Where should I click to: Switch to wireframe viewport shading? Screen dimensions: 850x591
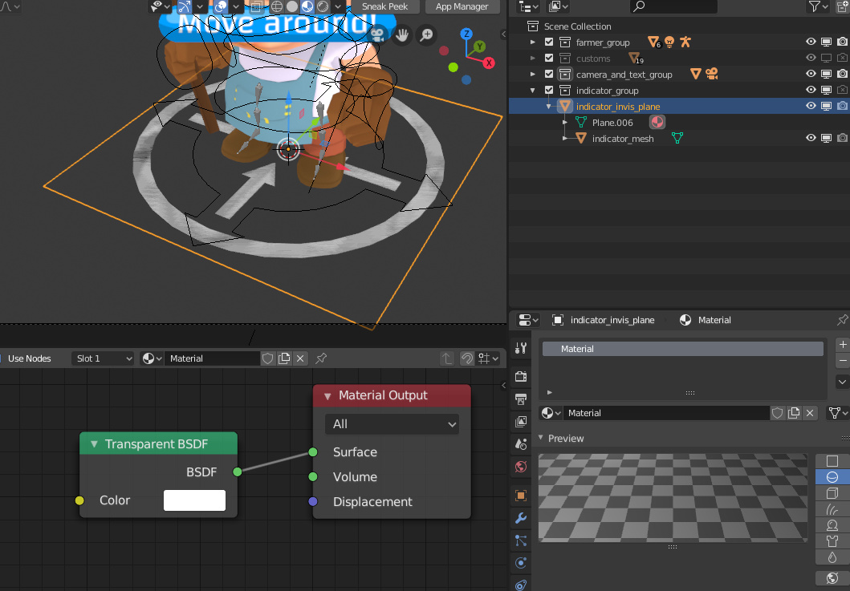tap(276, 6)
